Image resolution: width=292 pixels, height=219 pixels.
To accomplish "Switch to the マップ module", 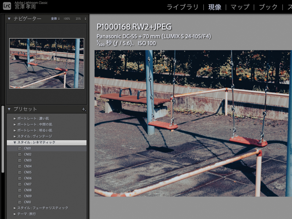I will coord(240,7).
